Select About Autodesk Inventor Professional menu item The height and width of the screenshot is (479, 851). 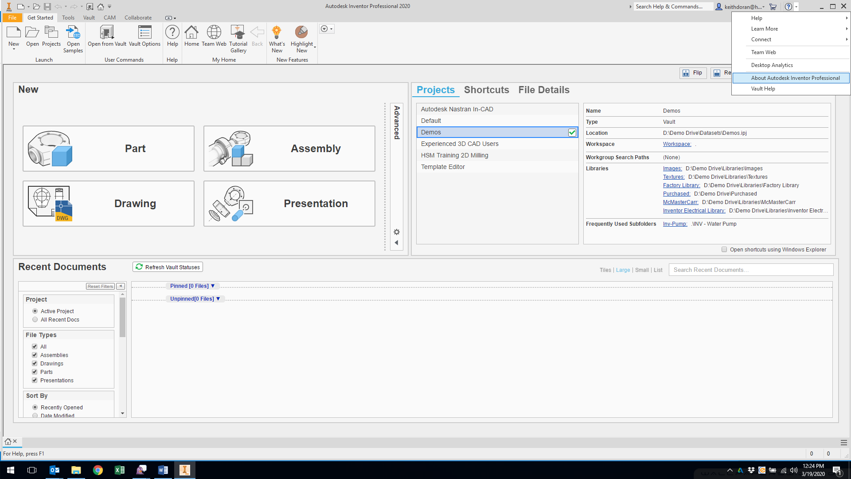tap(791, 78)
